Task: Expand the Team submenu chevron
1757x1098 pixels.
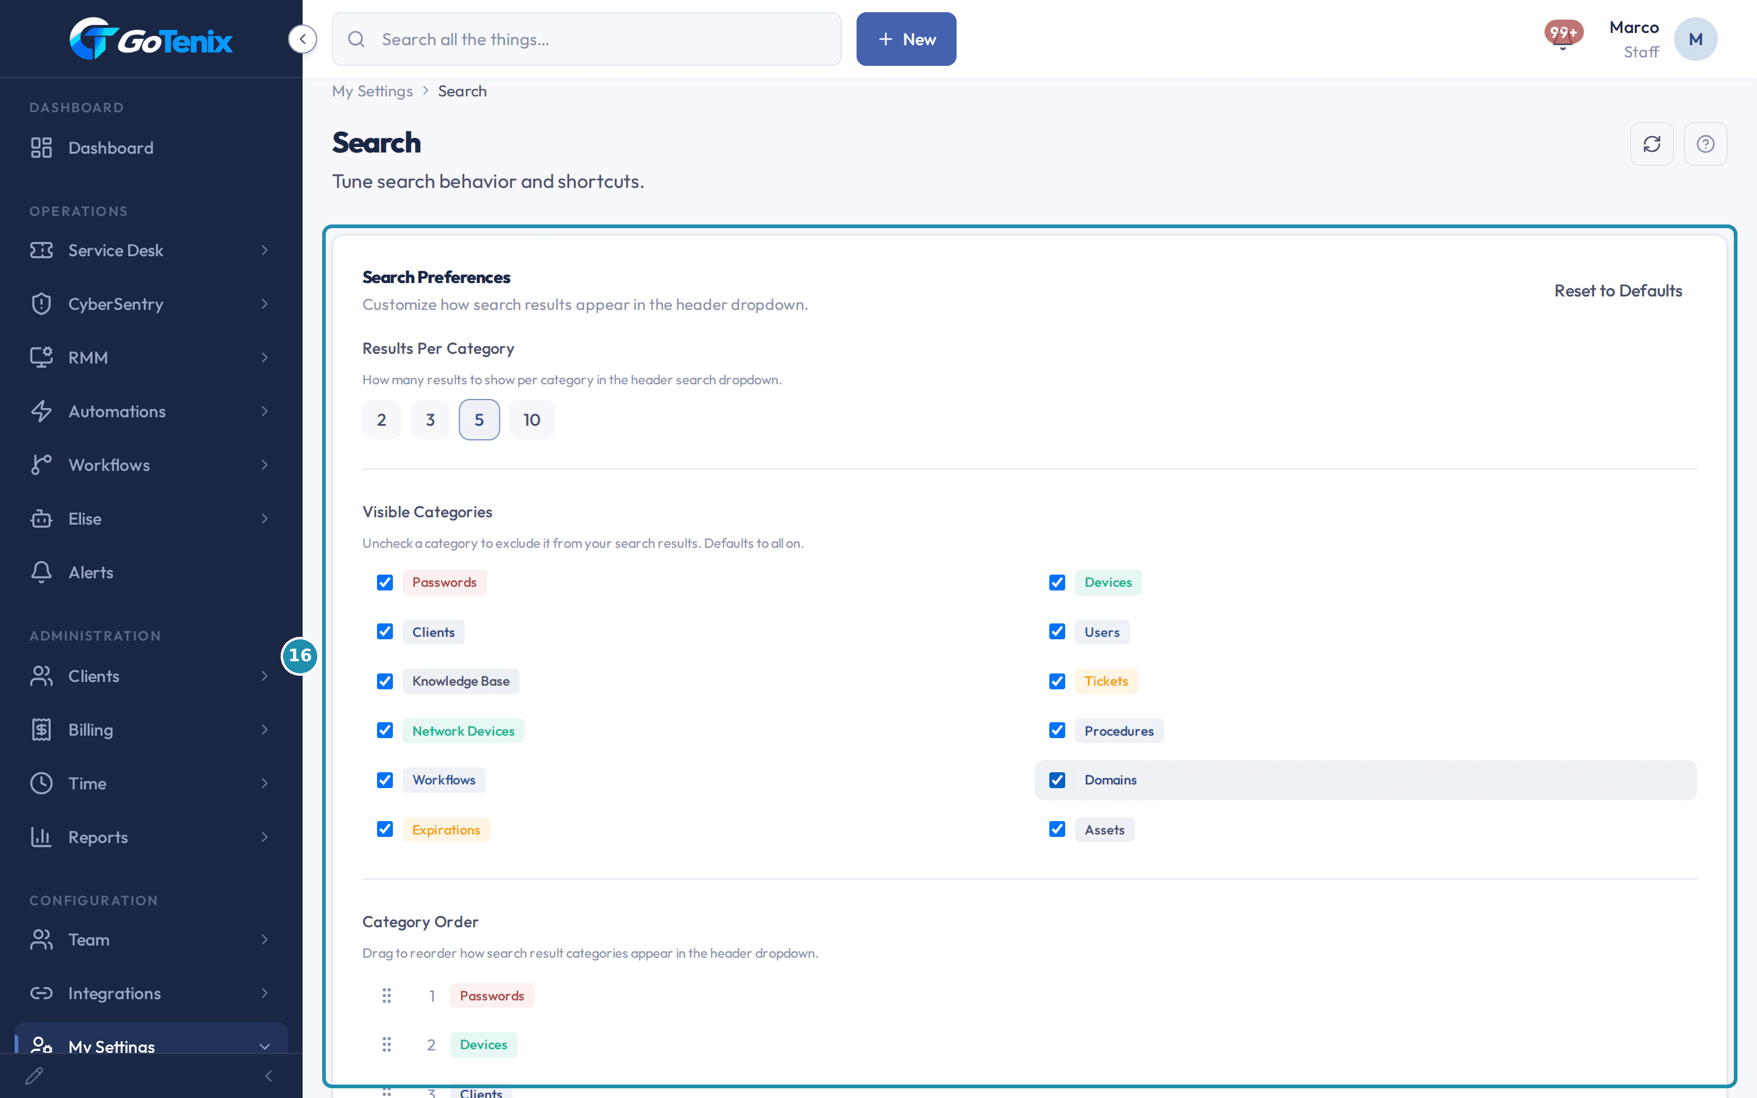Action: point(265,939)
